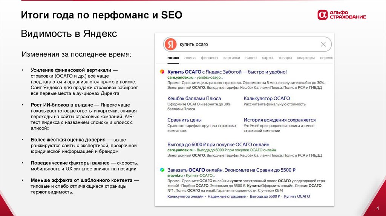Switch to the 'видео' tab

[x=251, y=58]
